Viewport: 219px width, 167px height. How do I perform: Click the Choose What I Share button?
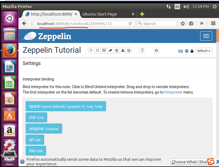click(x=190, y=162)
